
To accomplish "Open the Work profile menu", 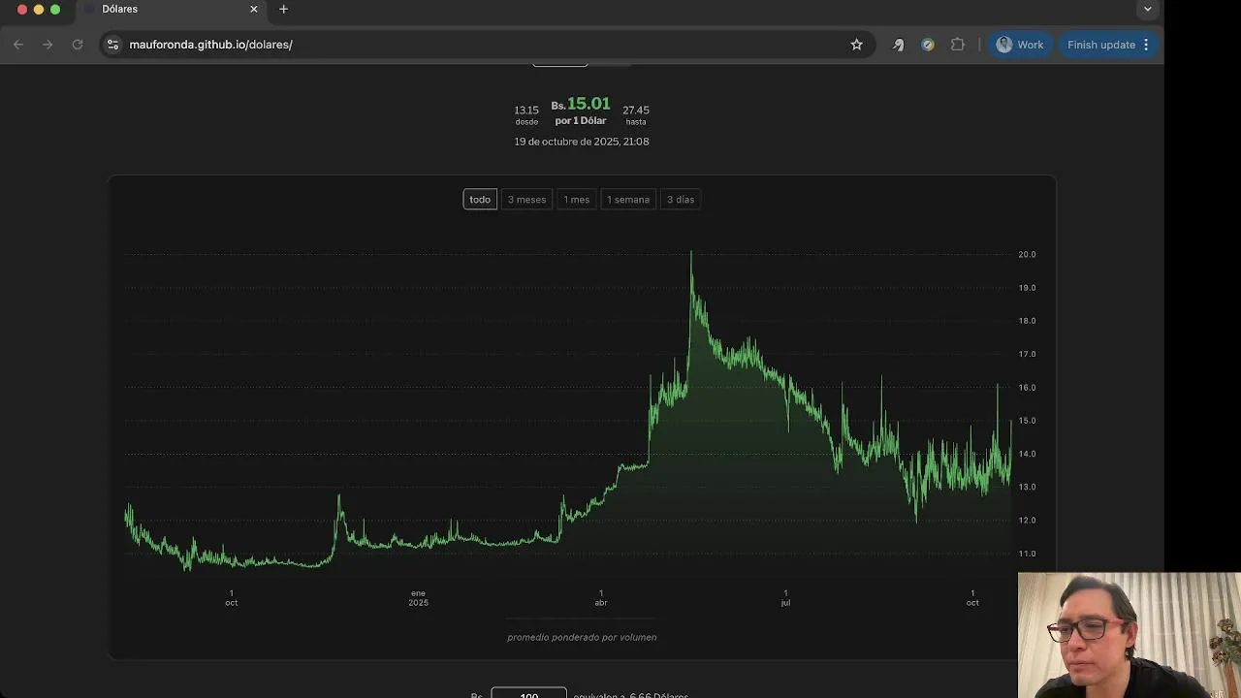I will point(1020,45).
